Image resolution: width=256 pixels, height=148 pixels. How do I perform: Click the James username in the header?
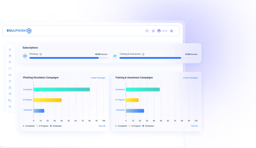[x=165, y=31]
